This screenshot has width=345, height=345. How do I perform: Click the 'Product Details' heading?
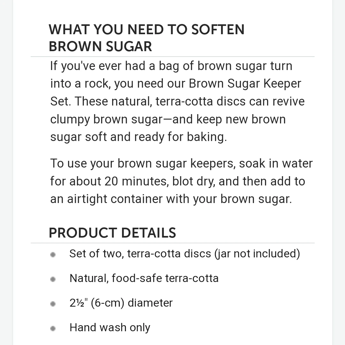(x=112, y=233)
